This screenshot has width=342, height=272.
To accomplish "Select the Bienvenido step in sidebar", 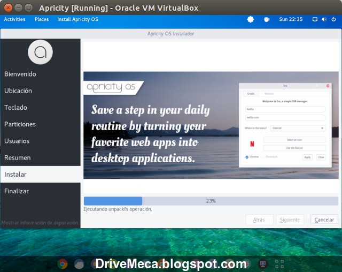I will [x=41, y=74].
